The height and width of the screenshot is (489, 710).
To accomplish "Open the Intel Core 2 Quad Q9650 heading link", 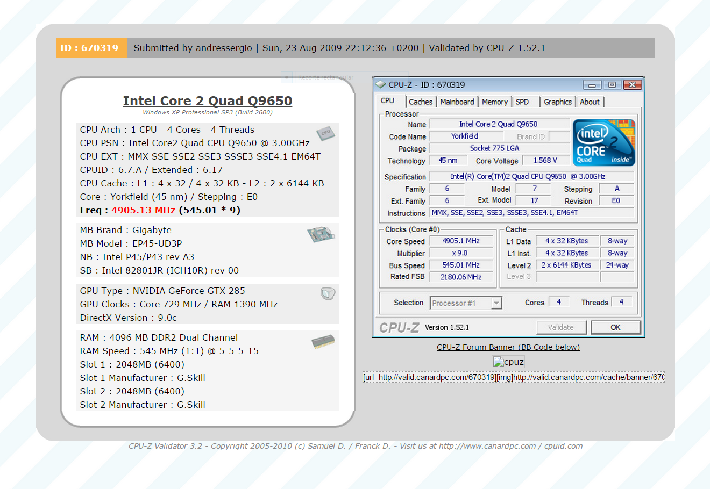I will [208, 100].
